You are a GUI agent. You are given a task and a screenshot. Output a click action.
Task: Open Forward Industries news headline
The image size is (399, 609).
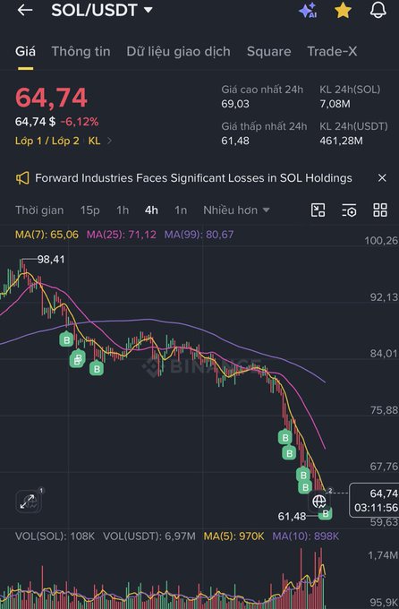[193, 178]
